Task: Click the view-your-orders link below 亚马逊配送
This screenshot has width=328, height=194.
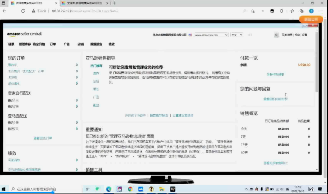Action: [43, 138]
